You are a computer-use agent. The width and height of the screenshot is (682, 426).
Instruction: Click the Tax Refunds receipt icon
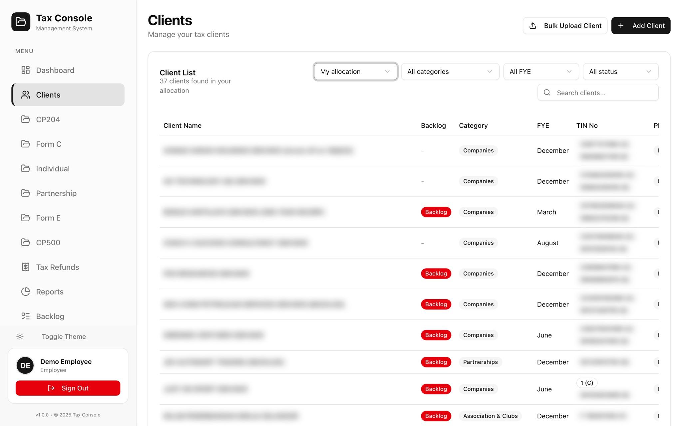26,267
